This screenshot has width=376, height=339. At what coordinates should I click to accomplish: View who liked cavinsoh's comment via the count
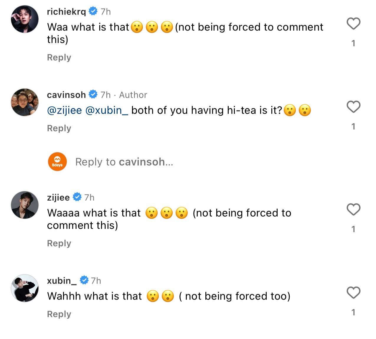coord(353,126)
